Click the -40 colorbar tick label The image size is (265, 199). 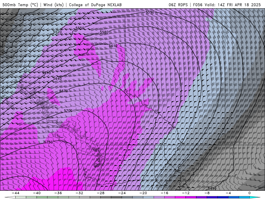(37, 193)
